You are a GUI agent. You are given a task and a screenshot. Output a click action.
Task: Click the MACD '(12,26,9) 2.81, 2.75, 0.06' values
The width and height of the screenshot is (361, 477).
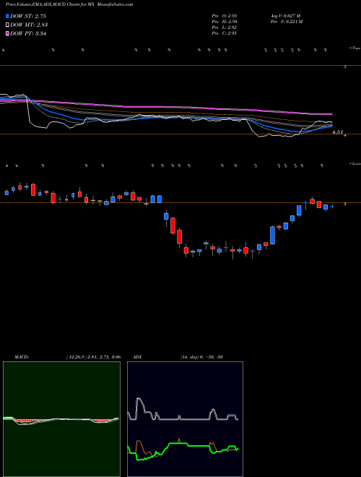coord(93,357)
